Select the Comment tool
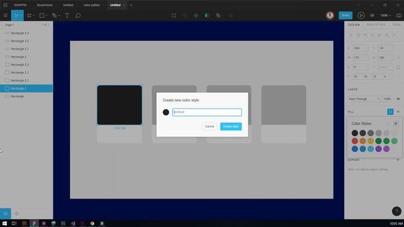This screenshot has height=227, width=404. pos(78,15)
